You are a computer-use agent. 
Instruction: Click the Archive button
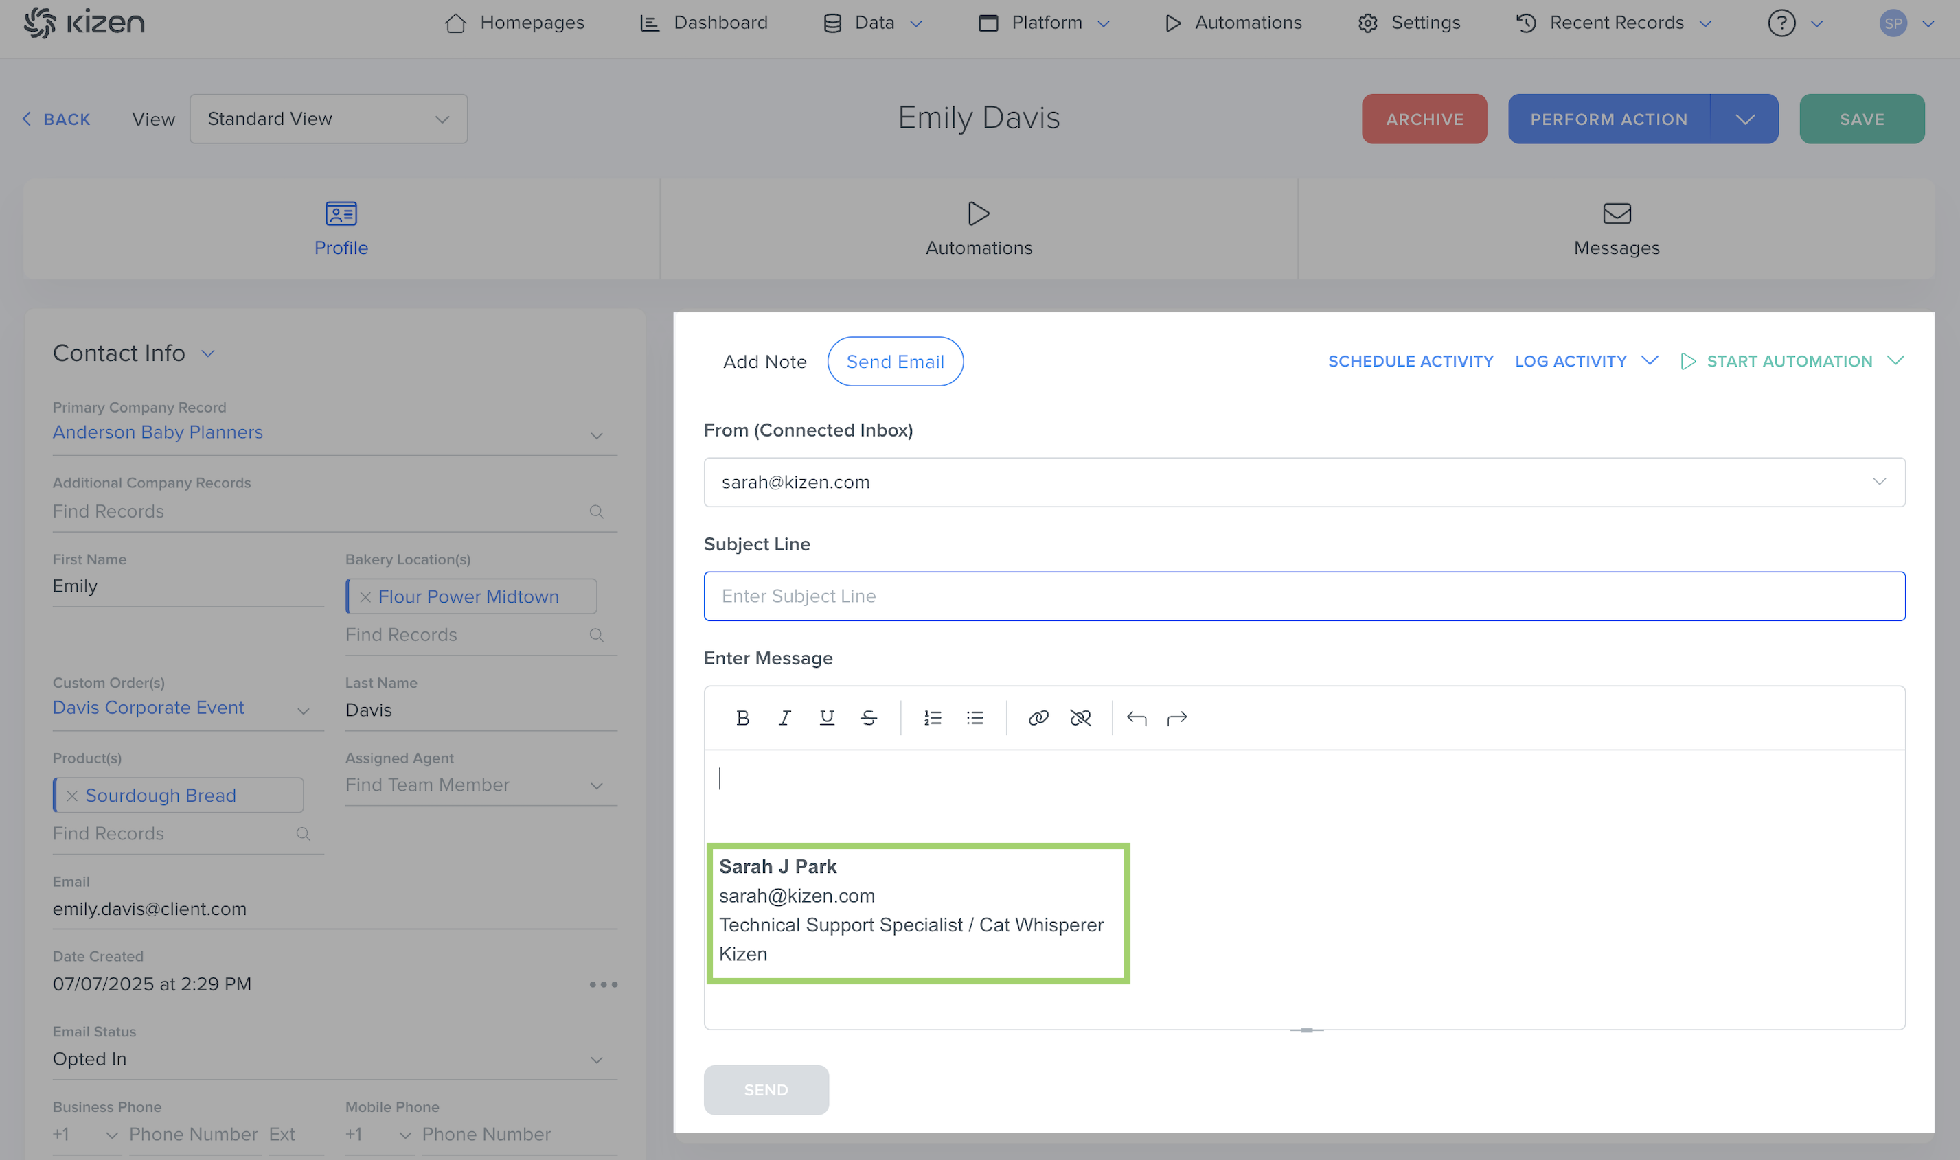coord(1424,119)
